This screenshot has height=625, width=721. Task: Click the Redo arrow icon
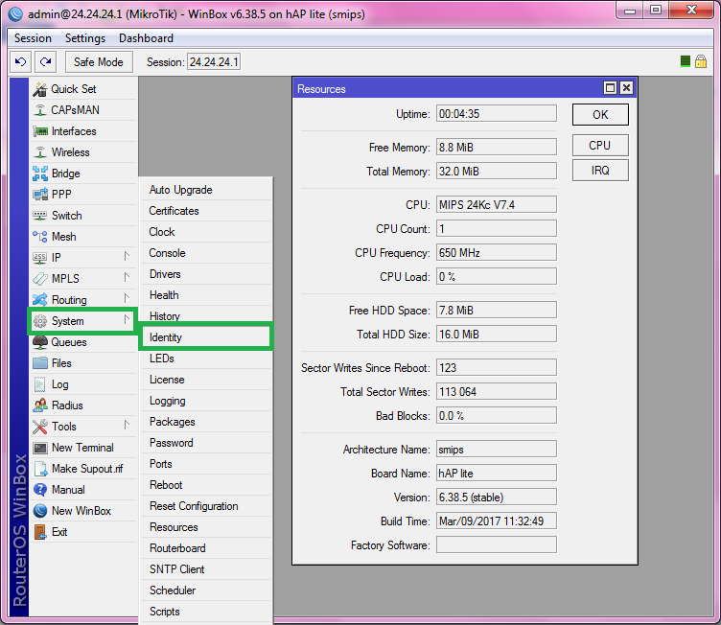pos(45,61)
